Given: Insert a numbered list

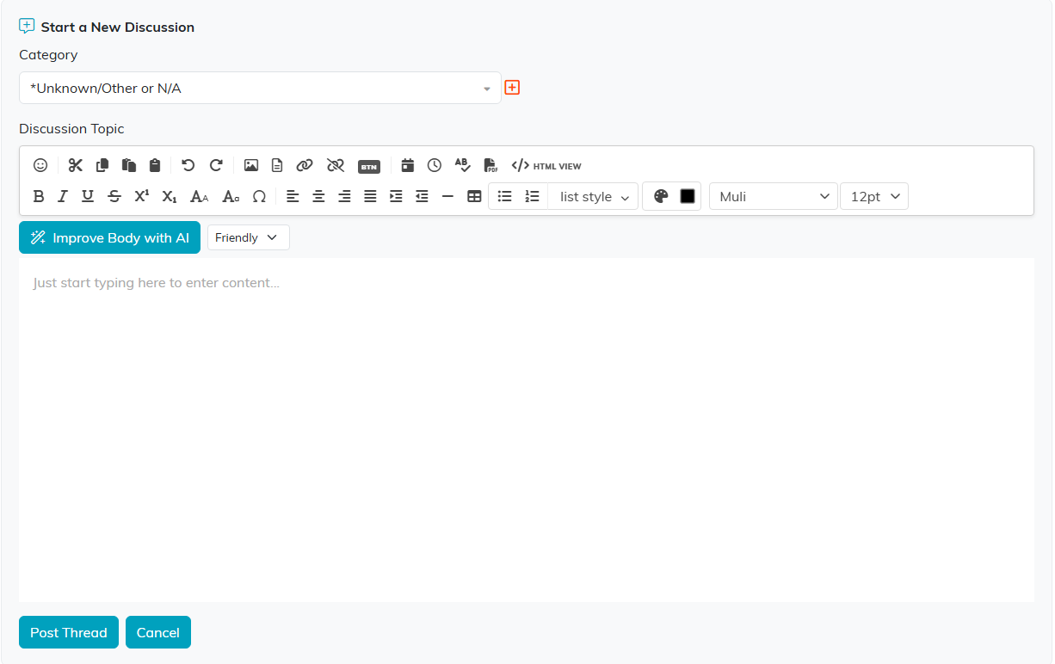Looking at the screenshot, I should [533, 196].
